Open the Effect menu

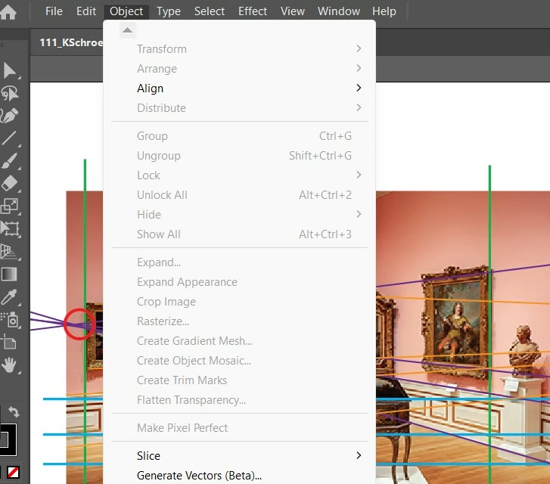[x=253, y=11]
